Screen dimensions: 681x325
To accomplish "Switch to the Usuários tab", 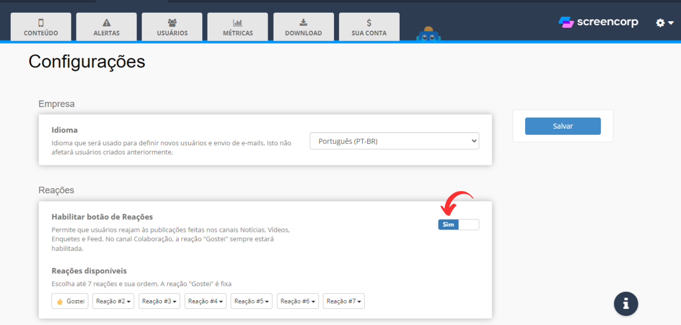I will 172,27.
